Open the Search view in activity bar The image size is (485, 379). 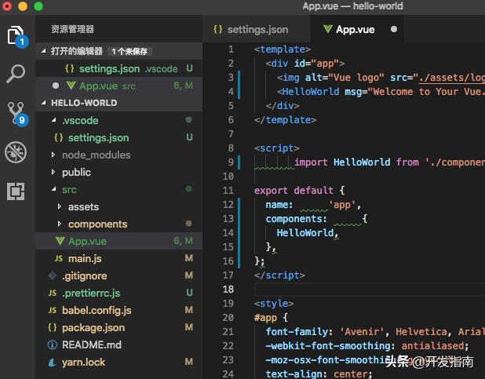pyautogui.click(x=16, y=74)
